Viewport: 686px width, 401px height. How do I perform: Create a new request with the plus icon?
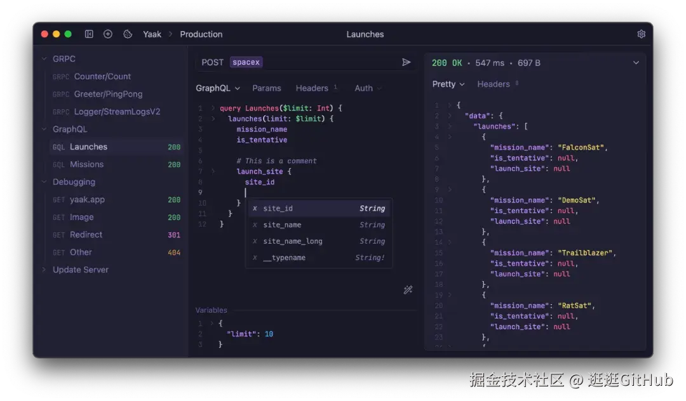(x=107, y=34)
